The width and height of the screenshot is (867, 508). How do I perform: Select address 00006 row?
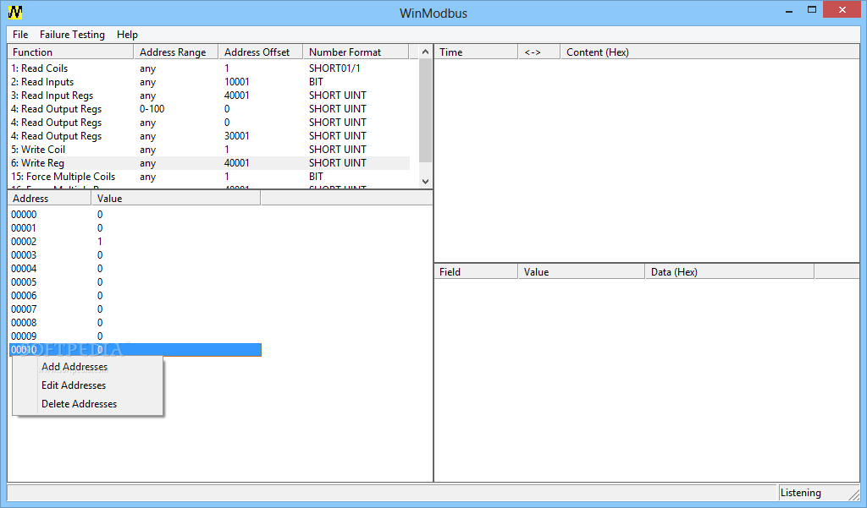point(135,295)
